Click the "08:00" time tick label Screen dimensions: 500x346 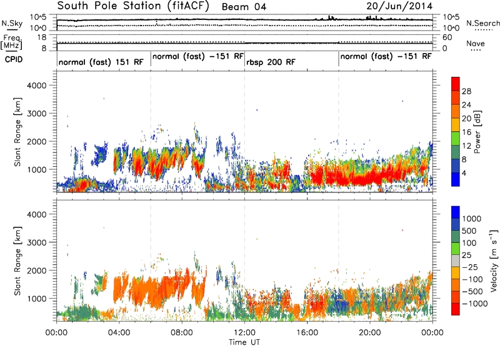[182, 333]
